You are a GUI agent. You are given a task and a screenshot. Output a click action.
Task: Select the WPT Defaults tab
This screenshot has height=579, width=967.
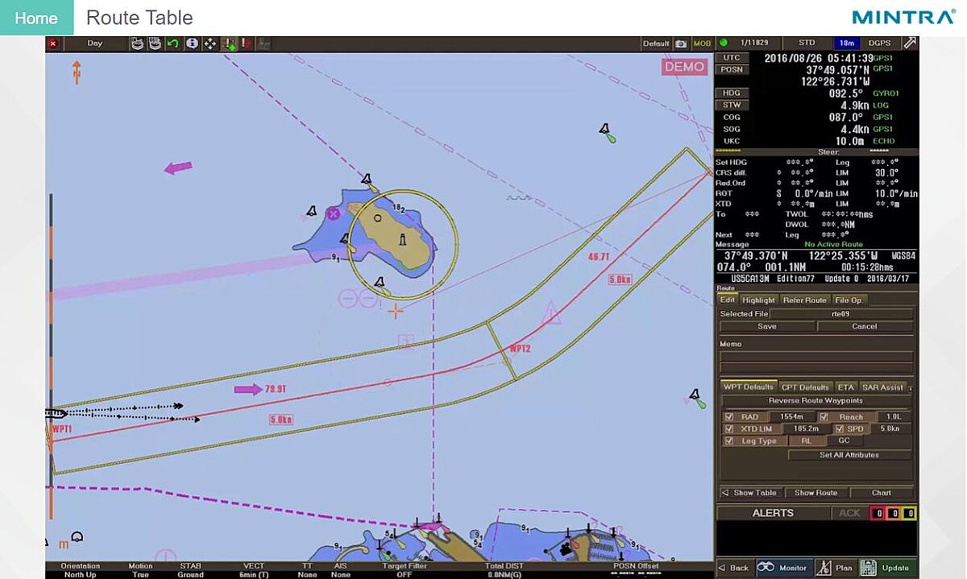[x=748, y=387]
